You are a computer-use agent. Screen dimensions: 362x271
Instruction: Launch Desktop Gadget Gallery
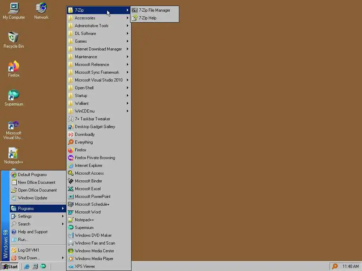[99, 127]
